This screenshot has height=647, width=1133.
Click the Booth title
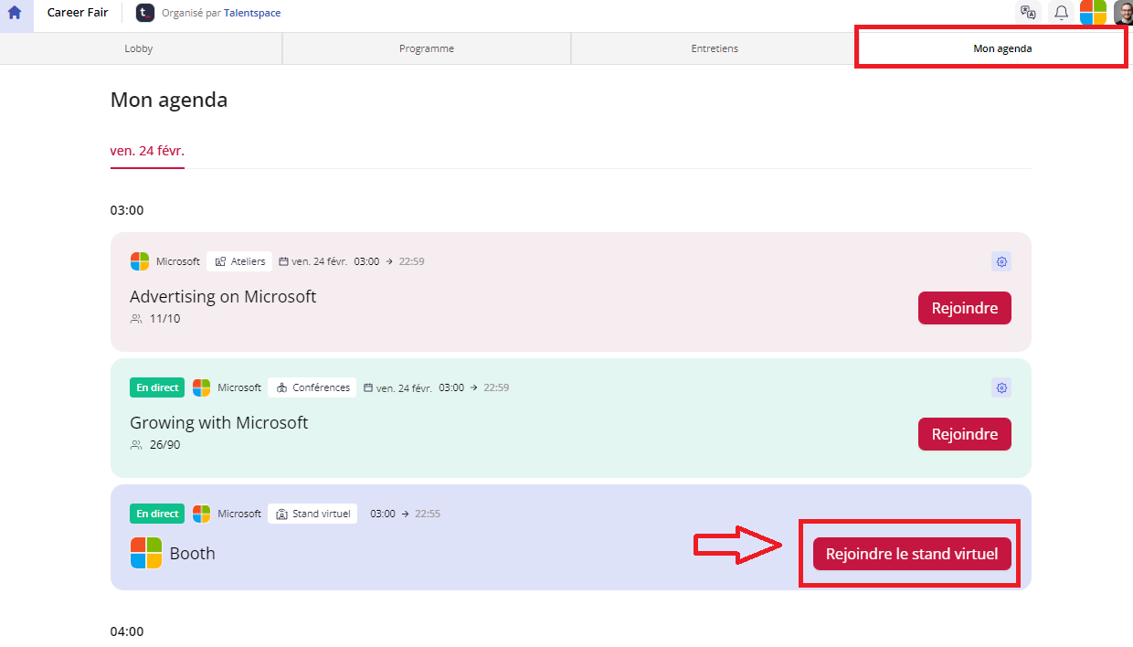tap(193, 553)
